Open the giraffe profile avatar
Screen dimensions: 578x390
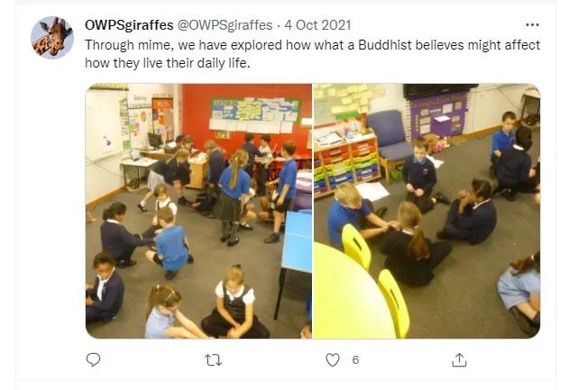[52, 38]
